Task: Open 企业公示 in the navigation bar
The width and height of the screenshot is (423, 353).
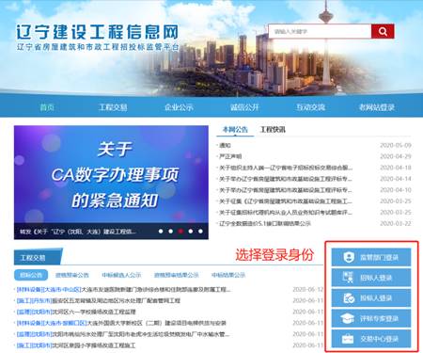Action: point(179,107)
